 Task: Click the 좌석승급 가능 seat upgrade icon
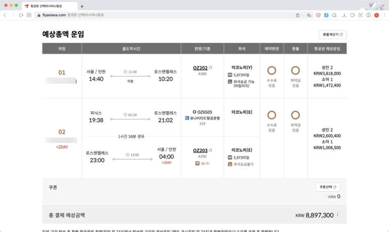[230, 82]
